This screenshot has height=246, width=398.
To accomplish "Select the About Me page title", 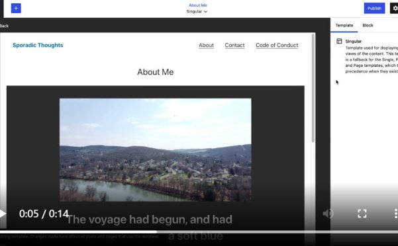I will click(156, 72).
